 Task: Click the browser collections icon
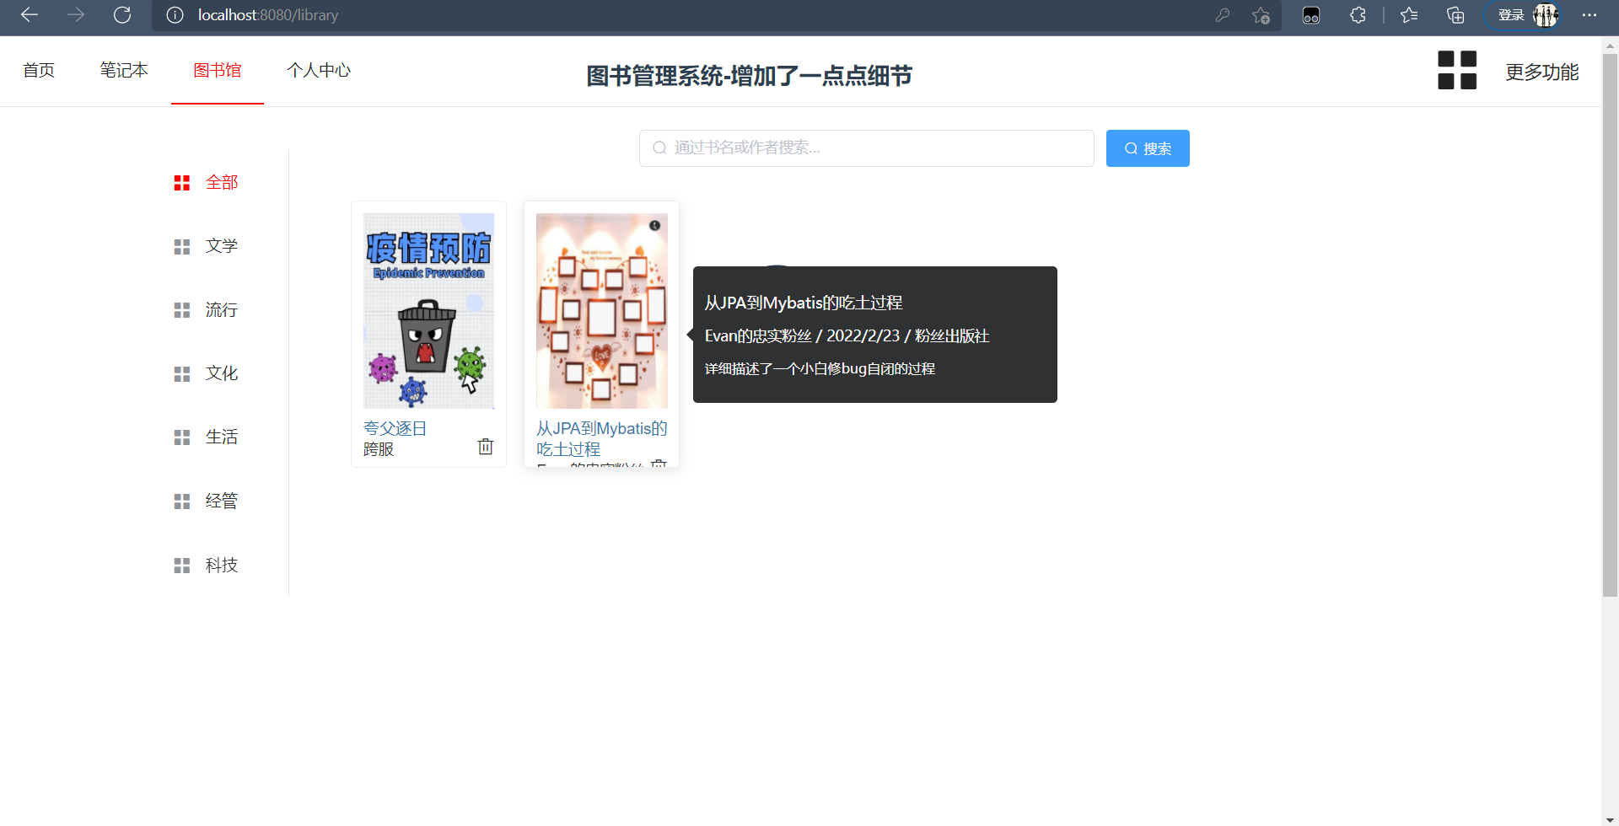click(x=1455, y=15)
